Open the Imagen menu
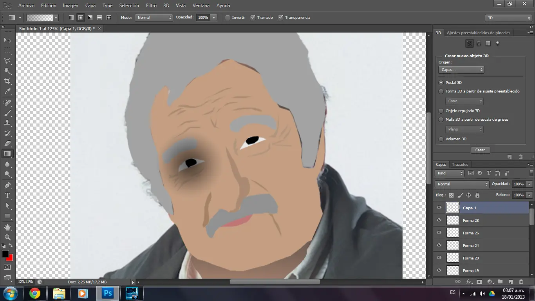 [x=70, y=5]
